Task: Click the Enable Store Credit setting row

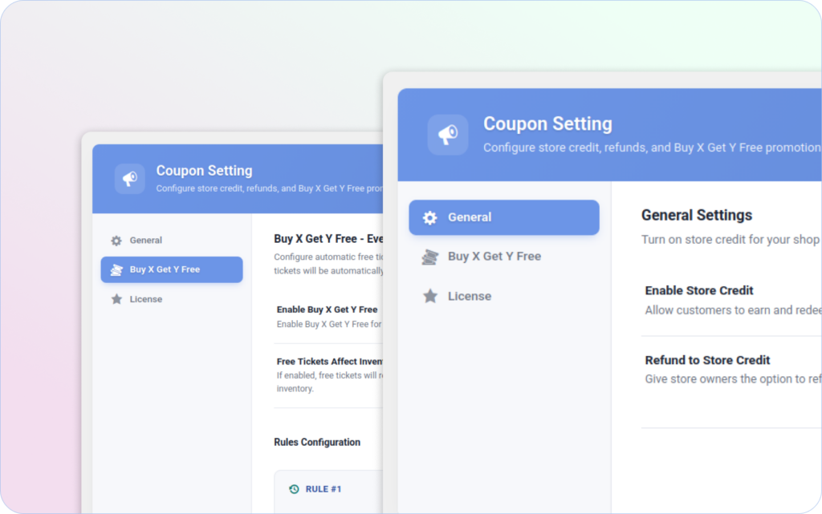Action: click(x=731, y=301)
